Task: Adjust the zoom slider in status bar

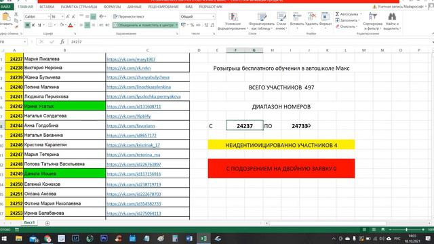Action: click(x=406, y=230)
